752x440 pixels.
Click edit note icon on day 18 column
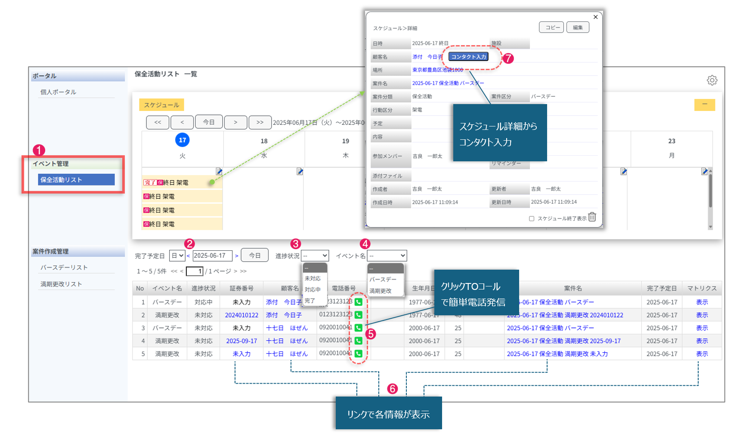pos(300,171)
